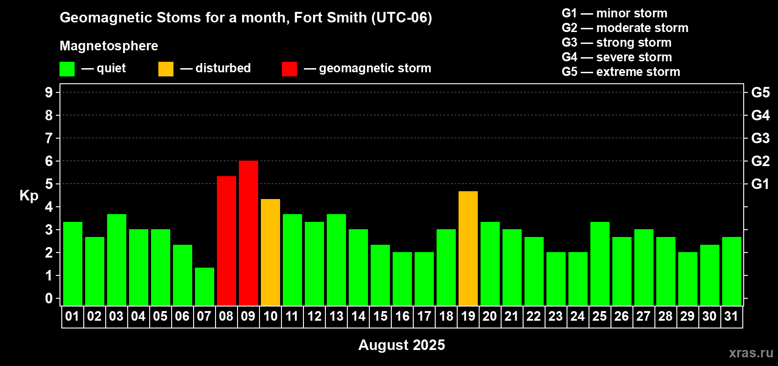Click Kp axis value 0

coord(49,298)
